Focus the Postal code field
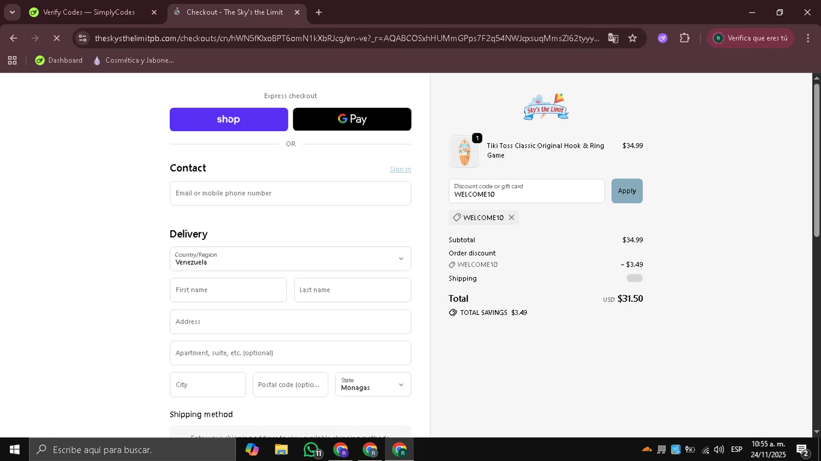 tap(290, 384)
